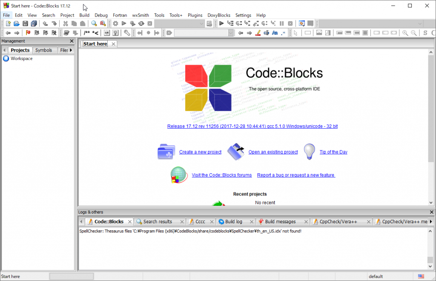
Task: Zoom in the editor with magnifier plus icon
Action: tap(405, 33)
